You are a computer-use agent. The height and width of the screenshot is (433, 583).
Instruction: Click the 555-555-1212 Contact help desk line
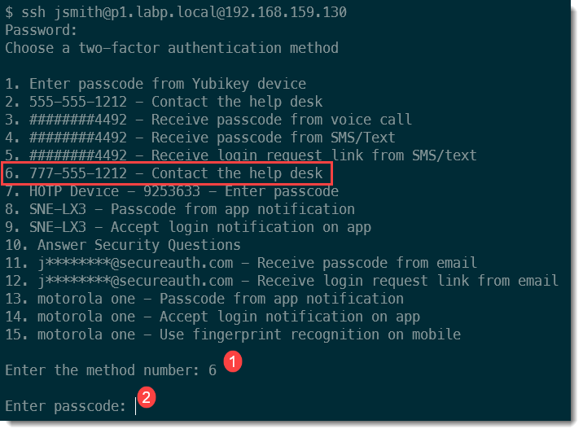pos(164,102)
